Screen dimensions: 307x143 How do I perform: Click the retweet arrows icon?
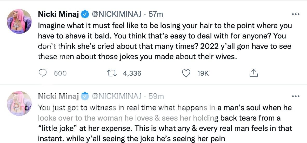tap(114, 73)
